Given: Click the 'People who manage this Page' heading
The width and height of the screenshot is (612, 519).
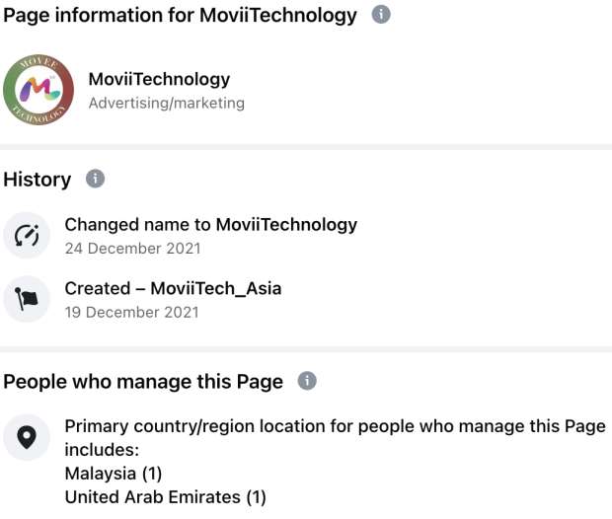Looking at the screenshot, I should click(143, 382).
